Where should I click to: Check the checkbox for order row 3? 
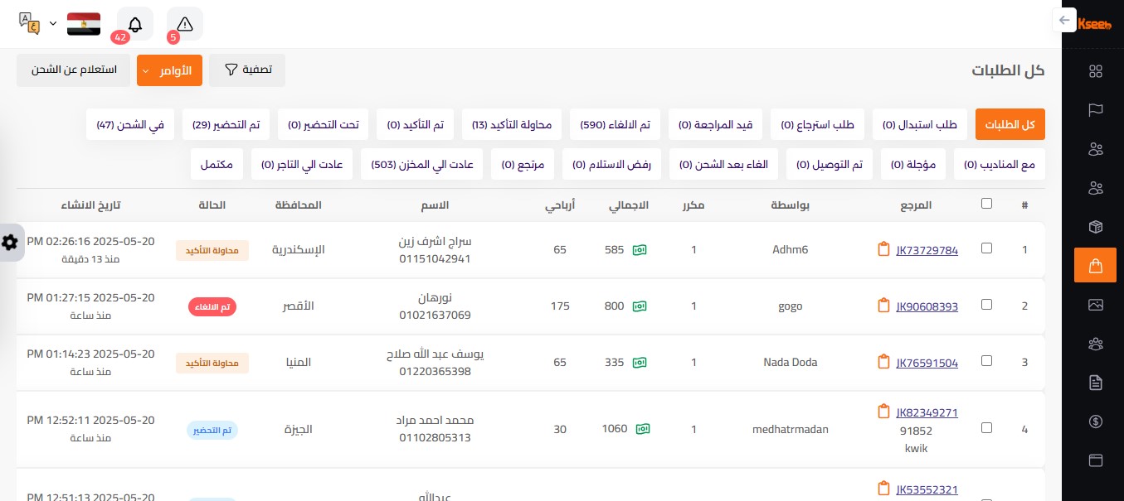pos(986,360)
